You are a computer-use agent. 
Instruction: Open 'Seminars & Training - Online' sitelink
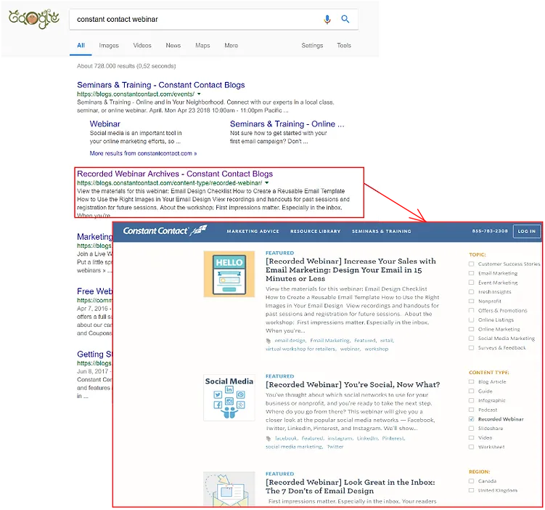pos(287,124)
